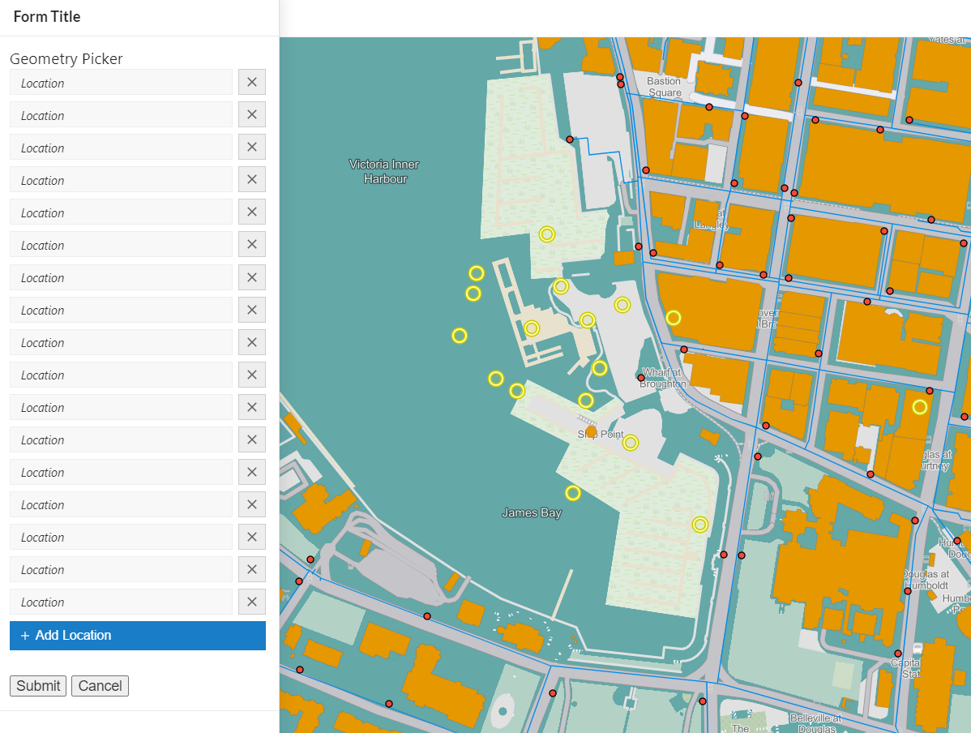Click the Bastion Square map label
Viewport: 971px width, 733px height.
[665, 87]
